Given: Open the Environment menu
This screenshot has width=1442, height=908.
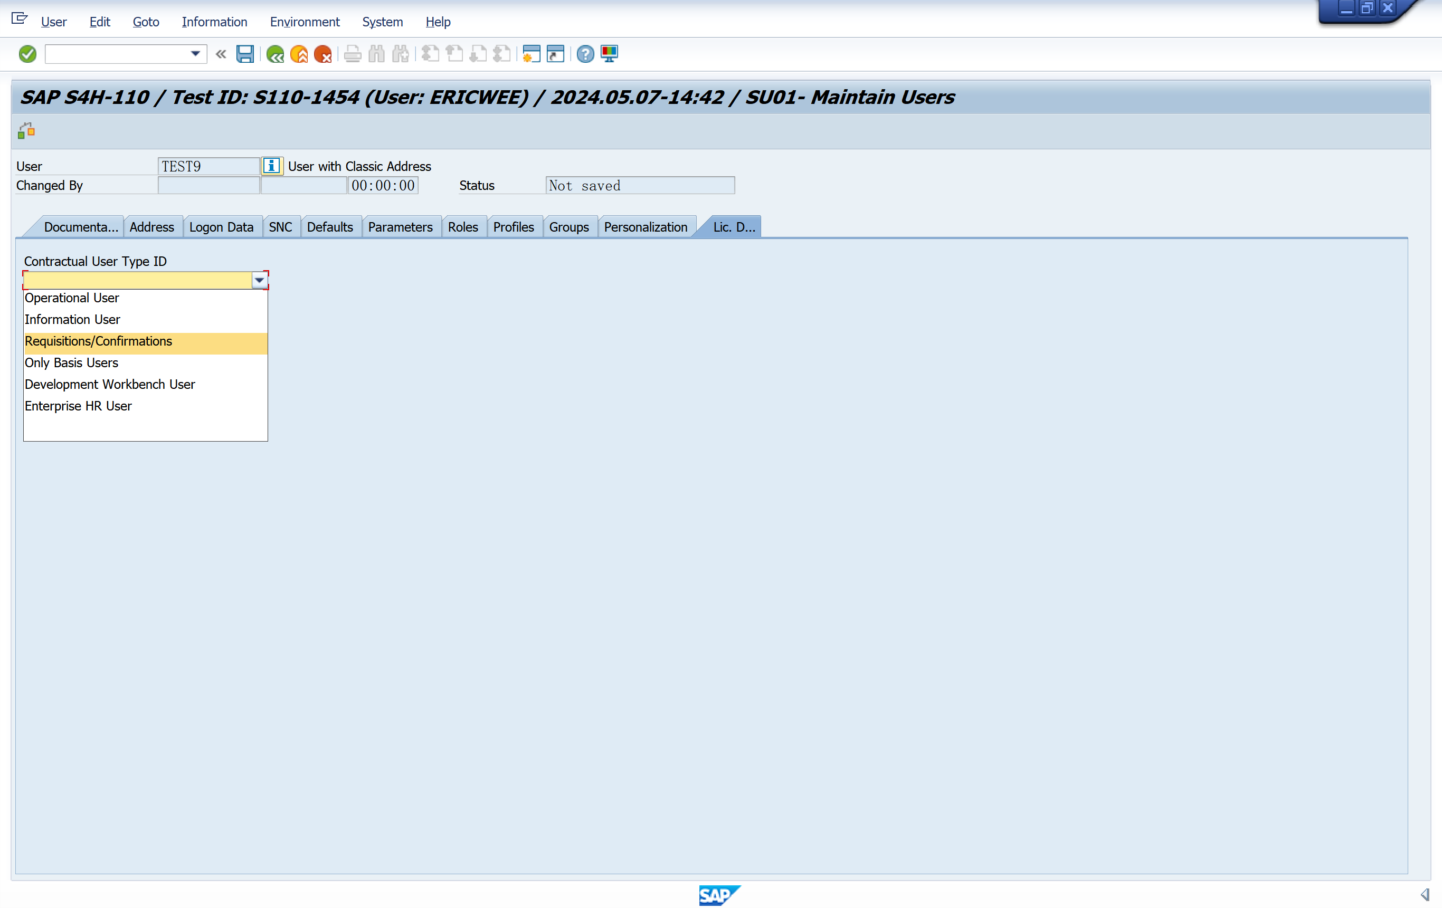Looking at the screenshot, I should [x=304, y=22].
